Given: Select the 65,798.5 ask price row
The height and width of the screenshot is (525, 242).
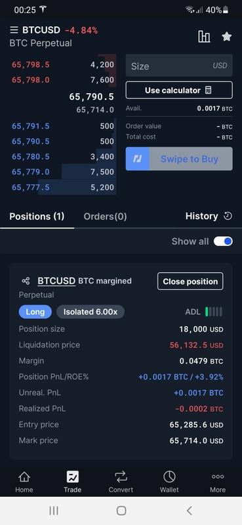Looking at the screenshot, I should [63, 64].
